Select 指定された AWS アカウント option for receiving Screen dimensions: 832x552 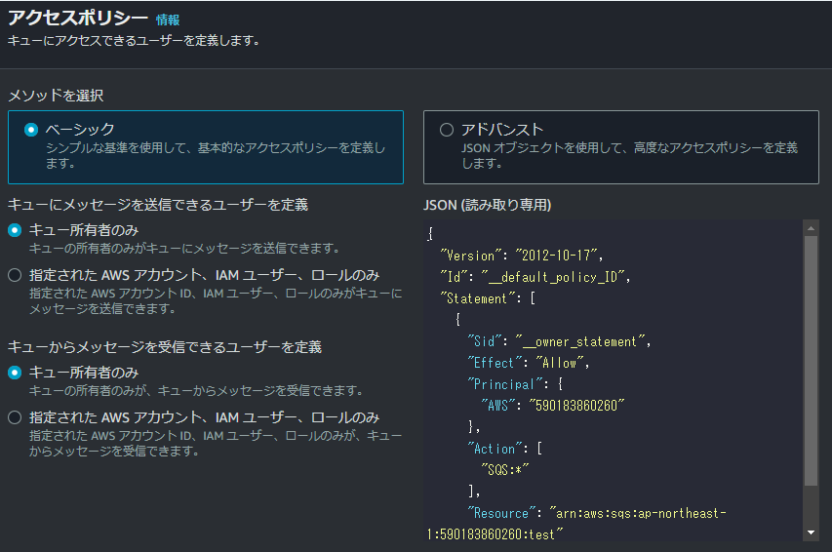pyautogui.click(x=15, y=417)
